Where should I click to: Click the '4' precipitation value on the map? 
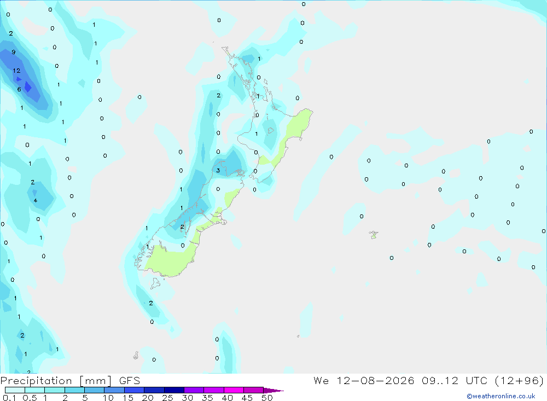tap(35, 200)
